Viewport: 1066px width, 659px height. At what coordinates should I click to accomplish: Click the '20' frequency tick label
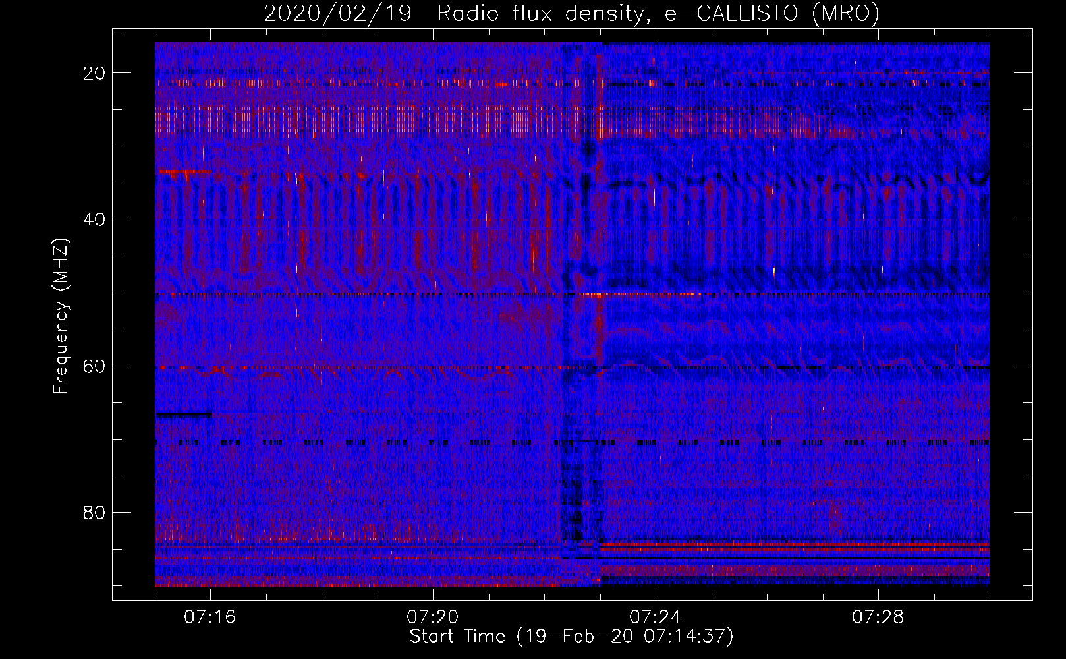click(95, 73)
